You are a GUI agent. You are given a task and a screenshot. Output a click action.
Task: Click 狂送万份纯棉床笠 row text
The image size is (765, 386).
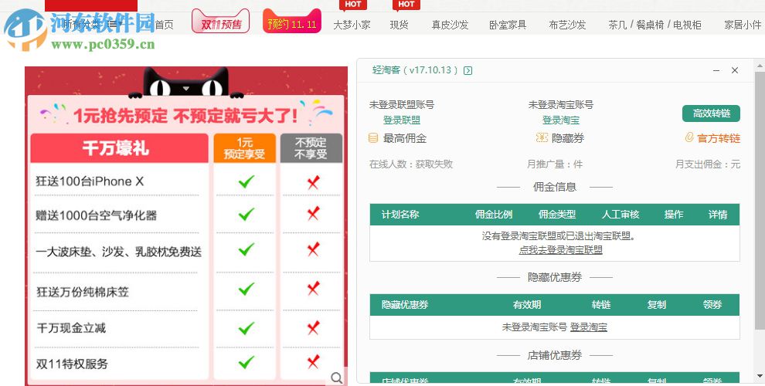click(83, 292)
